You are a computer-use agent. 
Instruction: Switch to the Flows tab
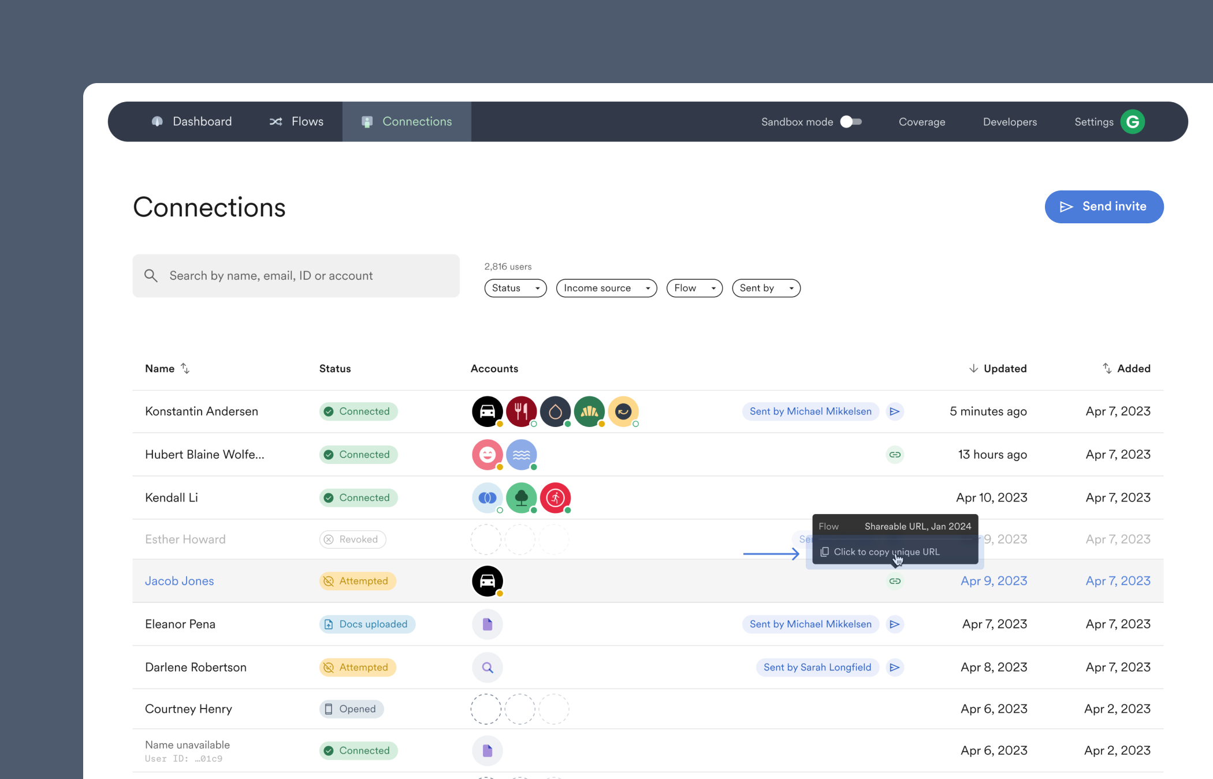[296, 121]
